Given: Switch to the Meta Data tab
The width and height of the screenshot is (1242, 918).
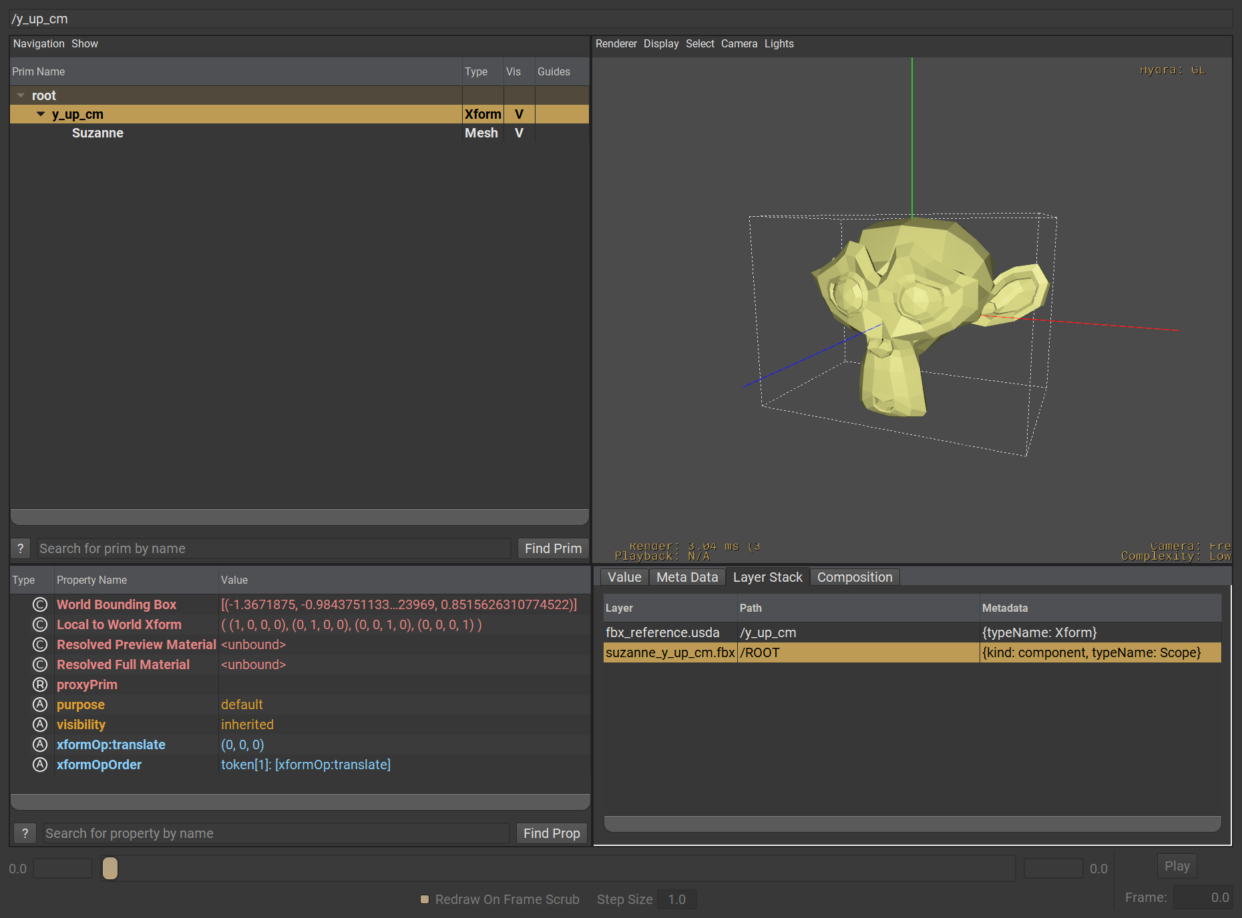Looking at the screenshot, I should point(687,577).
